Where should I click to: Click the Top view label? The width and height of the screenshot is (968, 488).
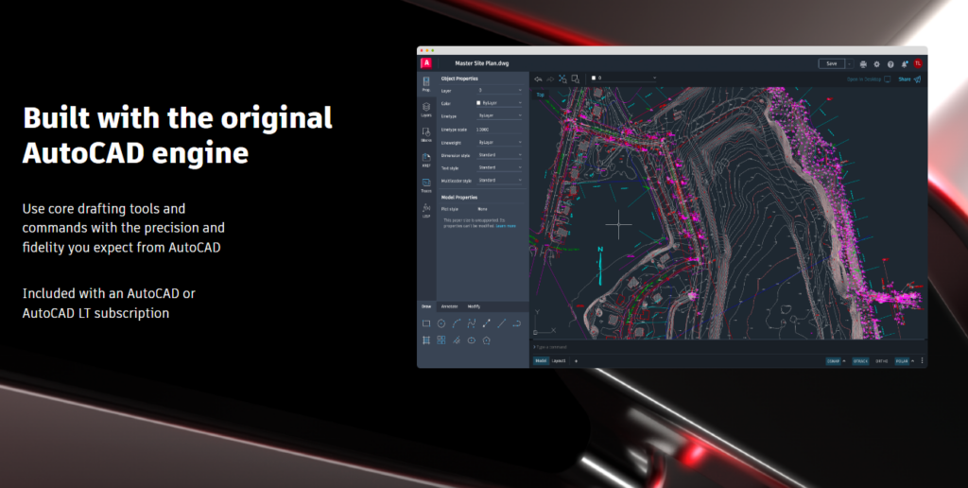tap(540, 95)
